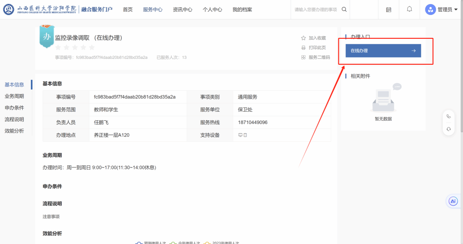Viewport: 463px width, 244px height.
Task: Open the calendar icon in header
Action: [389, 10]
